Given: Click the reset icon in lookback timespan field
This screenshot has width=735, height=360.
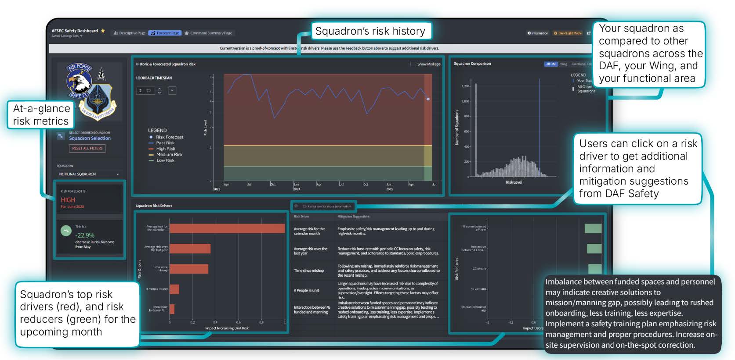Looking at the screenshot, I should pyautogui.click(x=148, y=91).
